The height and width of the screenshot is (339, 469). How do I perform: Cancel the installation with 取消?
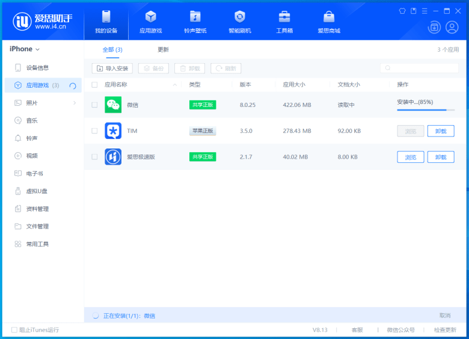(x=445, y=316)
